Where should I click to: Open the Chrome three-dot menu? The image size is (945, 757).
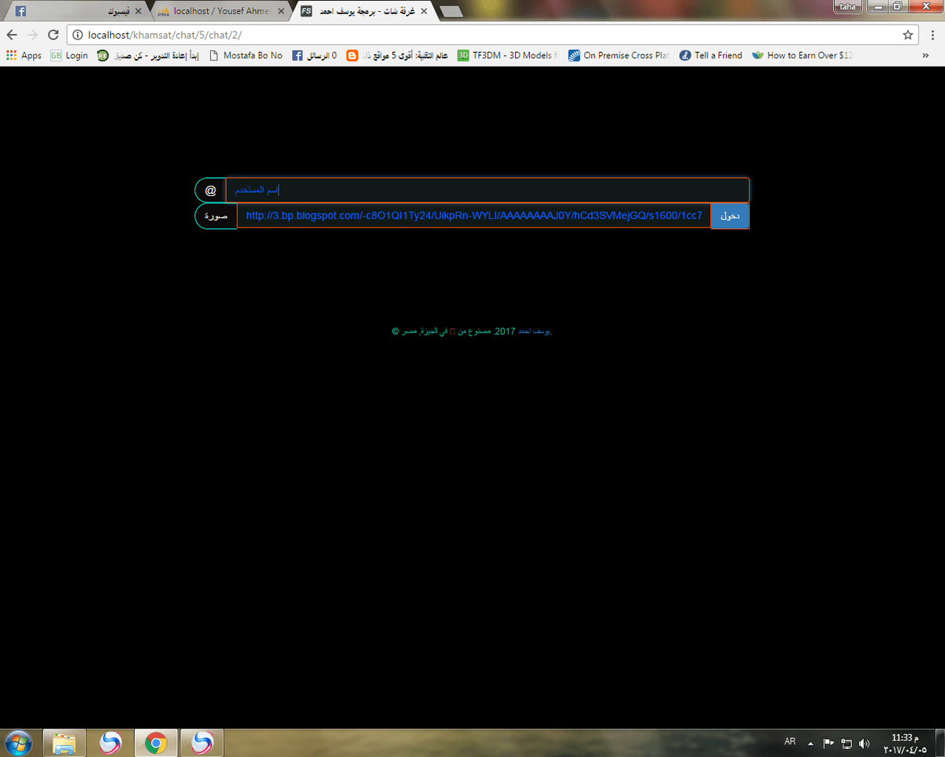tap(932, 35)
